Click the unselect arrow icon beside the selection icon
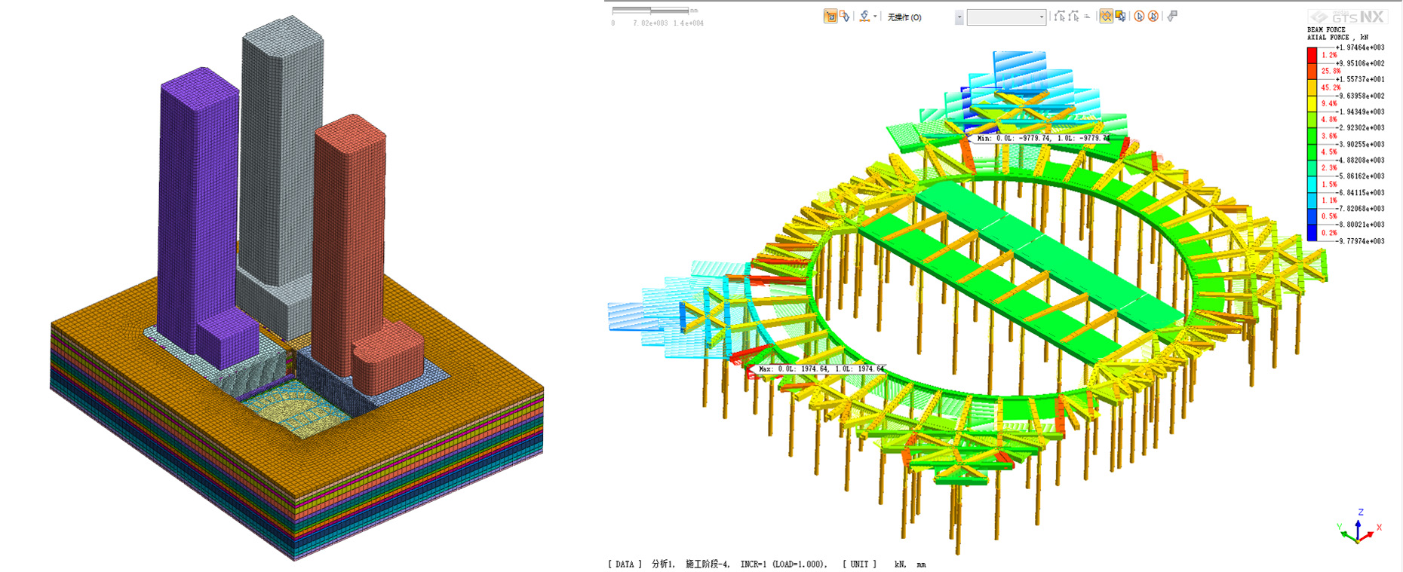The height and width of the screenshot is (572, 1403). tap(845, 17)
